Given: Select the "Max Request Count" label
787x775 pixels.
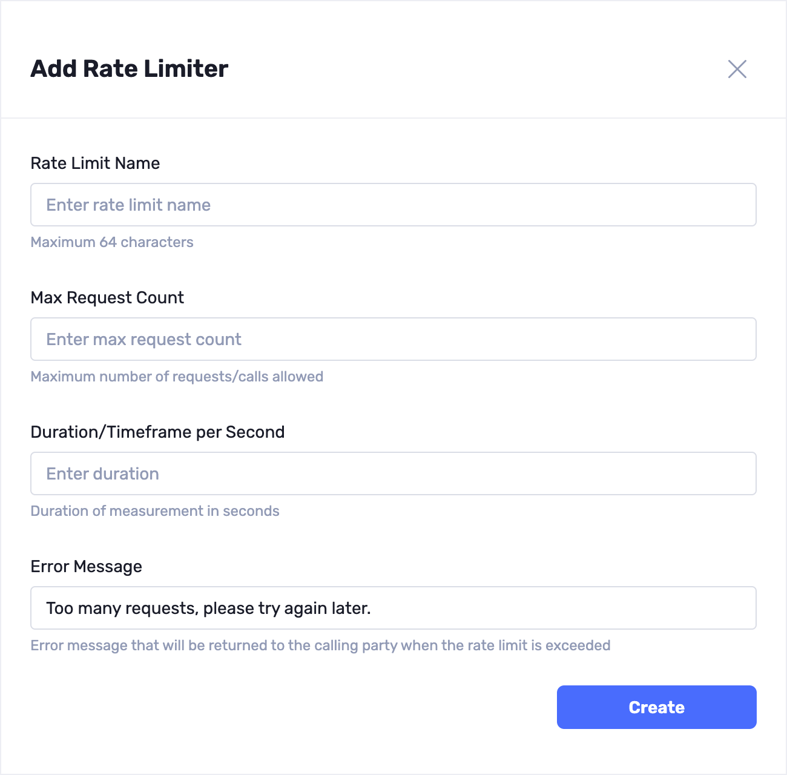Looking at the screenshot, I should (x=107, y=298).
